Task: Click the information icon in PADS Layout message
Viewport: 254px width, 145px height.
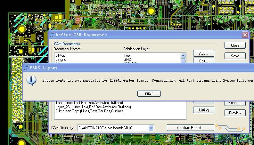Action: point(31,80)
